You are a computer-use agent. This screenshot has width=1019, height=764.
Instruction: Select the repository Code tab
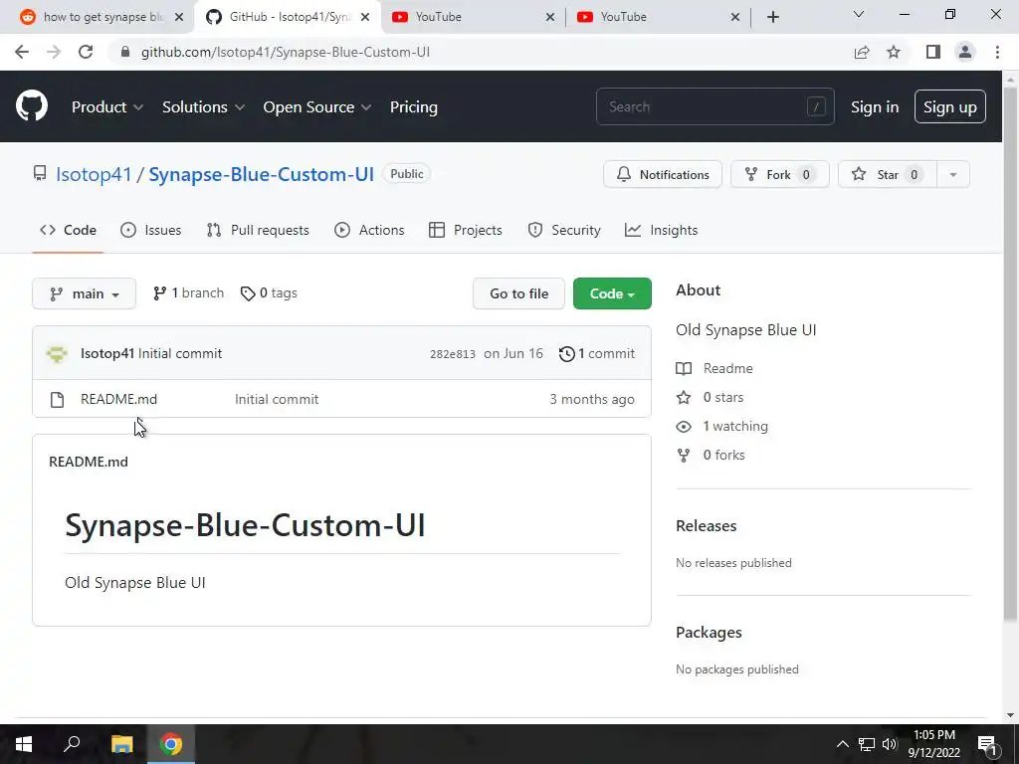(68, 230)
